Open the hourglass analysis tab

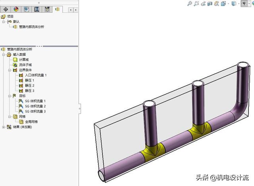tap(37, 9)
